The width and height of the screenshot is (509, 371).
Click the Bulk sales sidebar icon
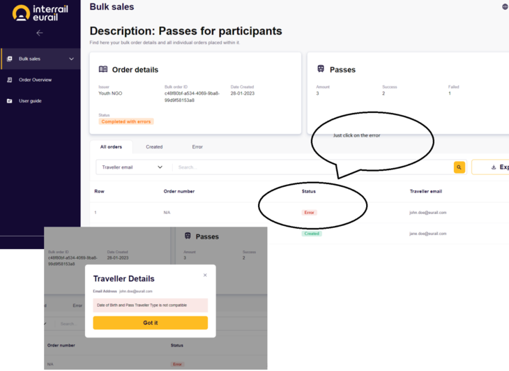tap(10, 59)
